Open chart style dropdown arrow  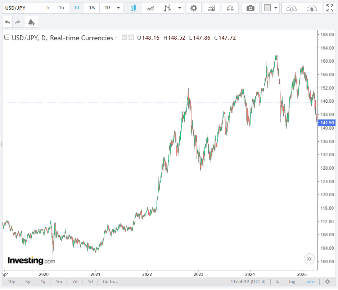pos(180,8)
